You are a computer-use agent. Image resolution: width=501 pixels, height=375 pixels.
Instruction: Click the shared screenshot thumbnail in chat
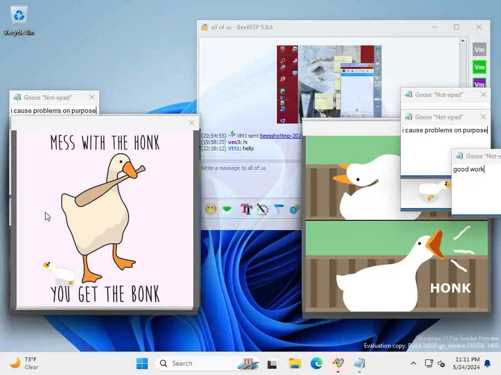(x=329, y=84)
